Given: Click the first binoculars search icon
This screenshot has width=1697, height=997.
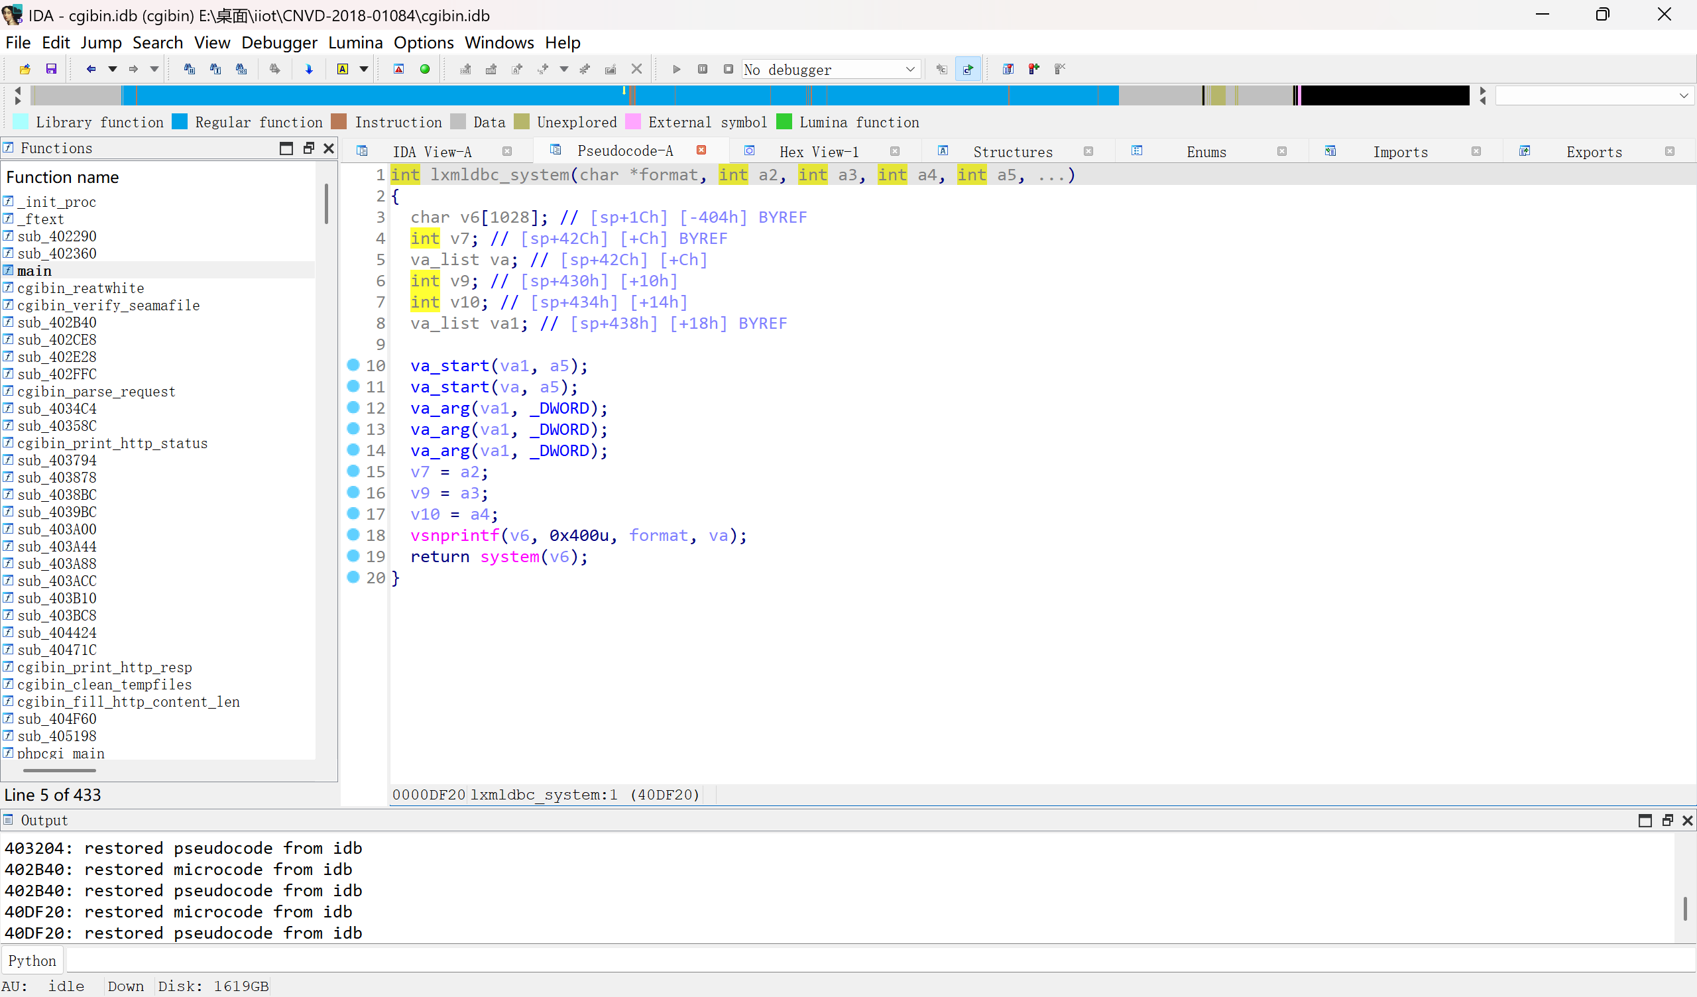Looking at the screenshot, I should (x=189, y=69).
